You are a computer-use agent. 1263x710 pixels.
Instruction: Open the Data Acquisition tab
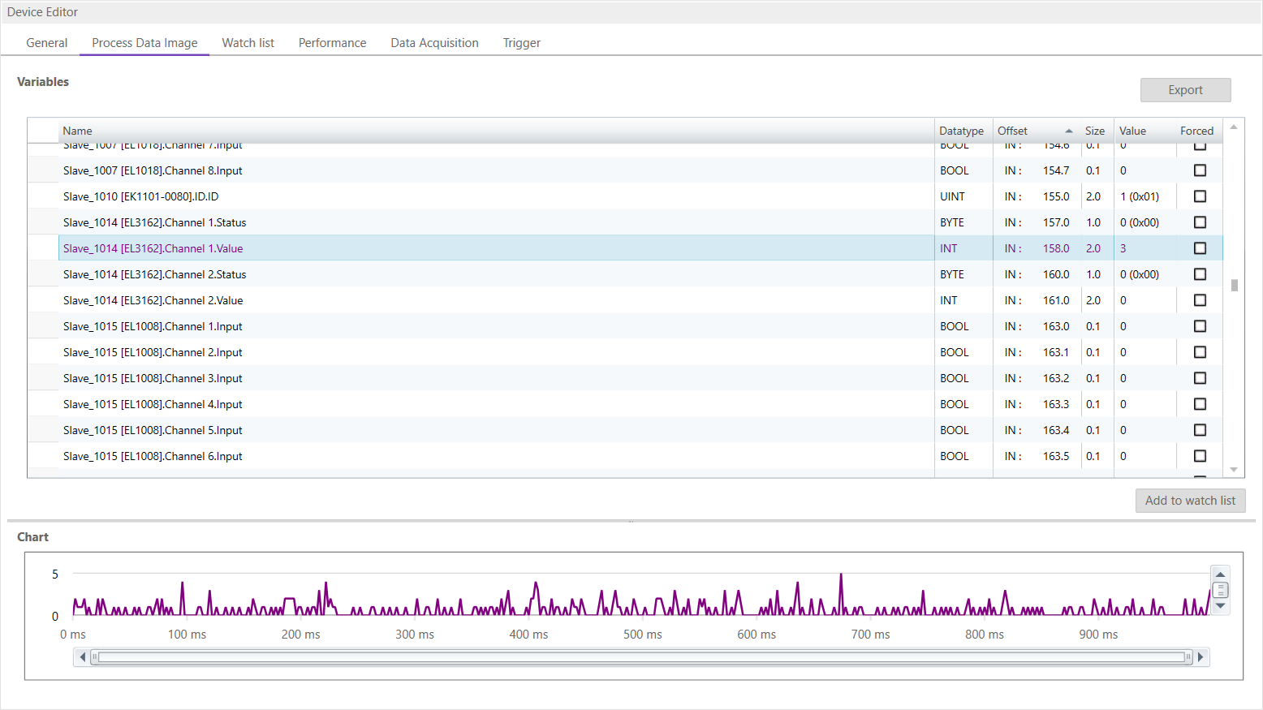(x=434, y=43)
